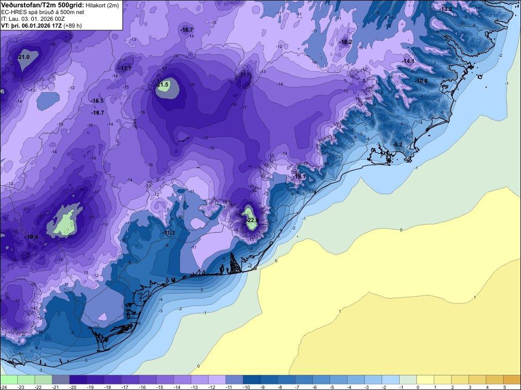Click the (+89 h) forecast offset text
521x390 pixels.
point(72,25)
